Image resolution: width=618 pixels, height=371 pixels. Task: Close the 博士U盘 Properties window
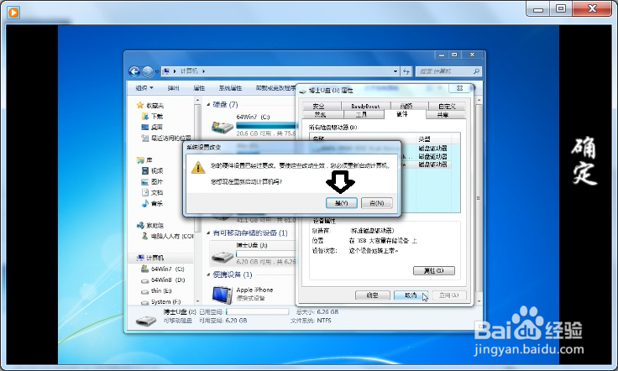click(x=459, y=88)
